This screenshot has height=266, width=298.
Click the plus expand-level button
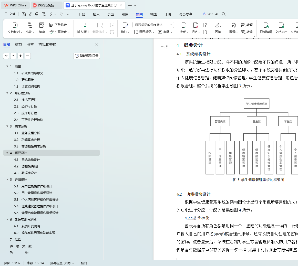pos(20,56)
